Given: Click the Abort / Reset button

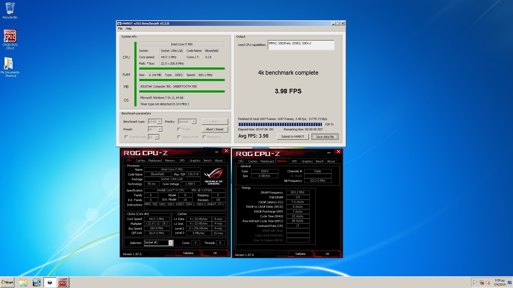Looking at the screenshot, I should (x=215, y=129).
